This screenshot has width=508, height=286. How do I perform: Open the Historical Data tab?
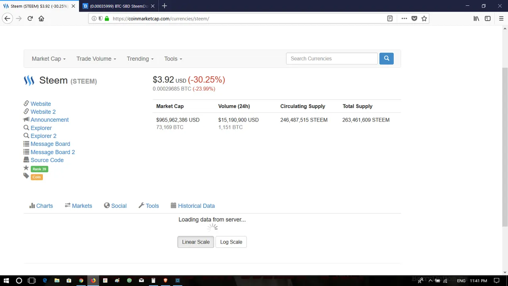193,206
